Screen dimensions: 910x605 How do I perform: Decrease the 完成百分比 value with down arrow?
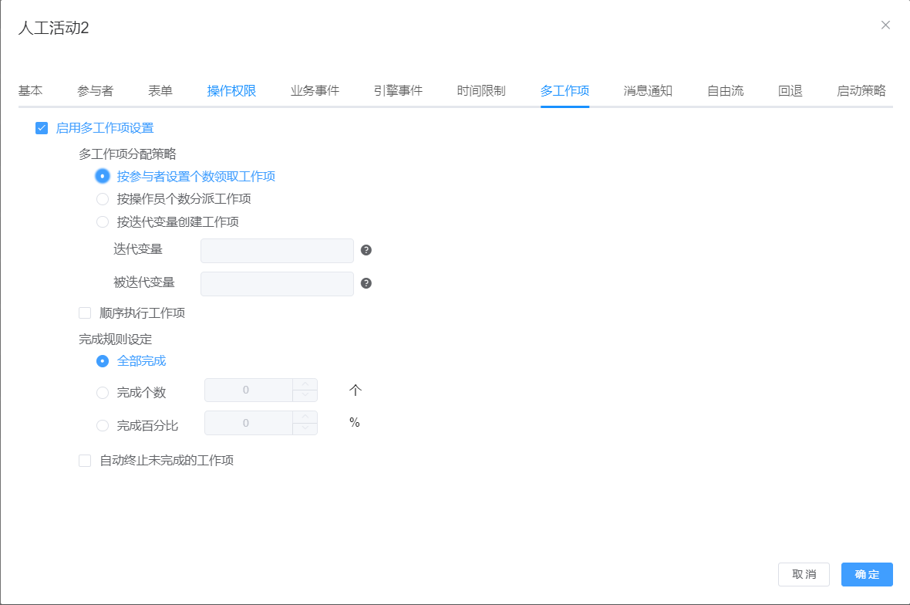[x=305, y=428]
